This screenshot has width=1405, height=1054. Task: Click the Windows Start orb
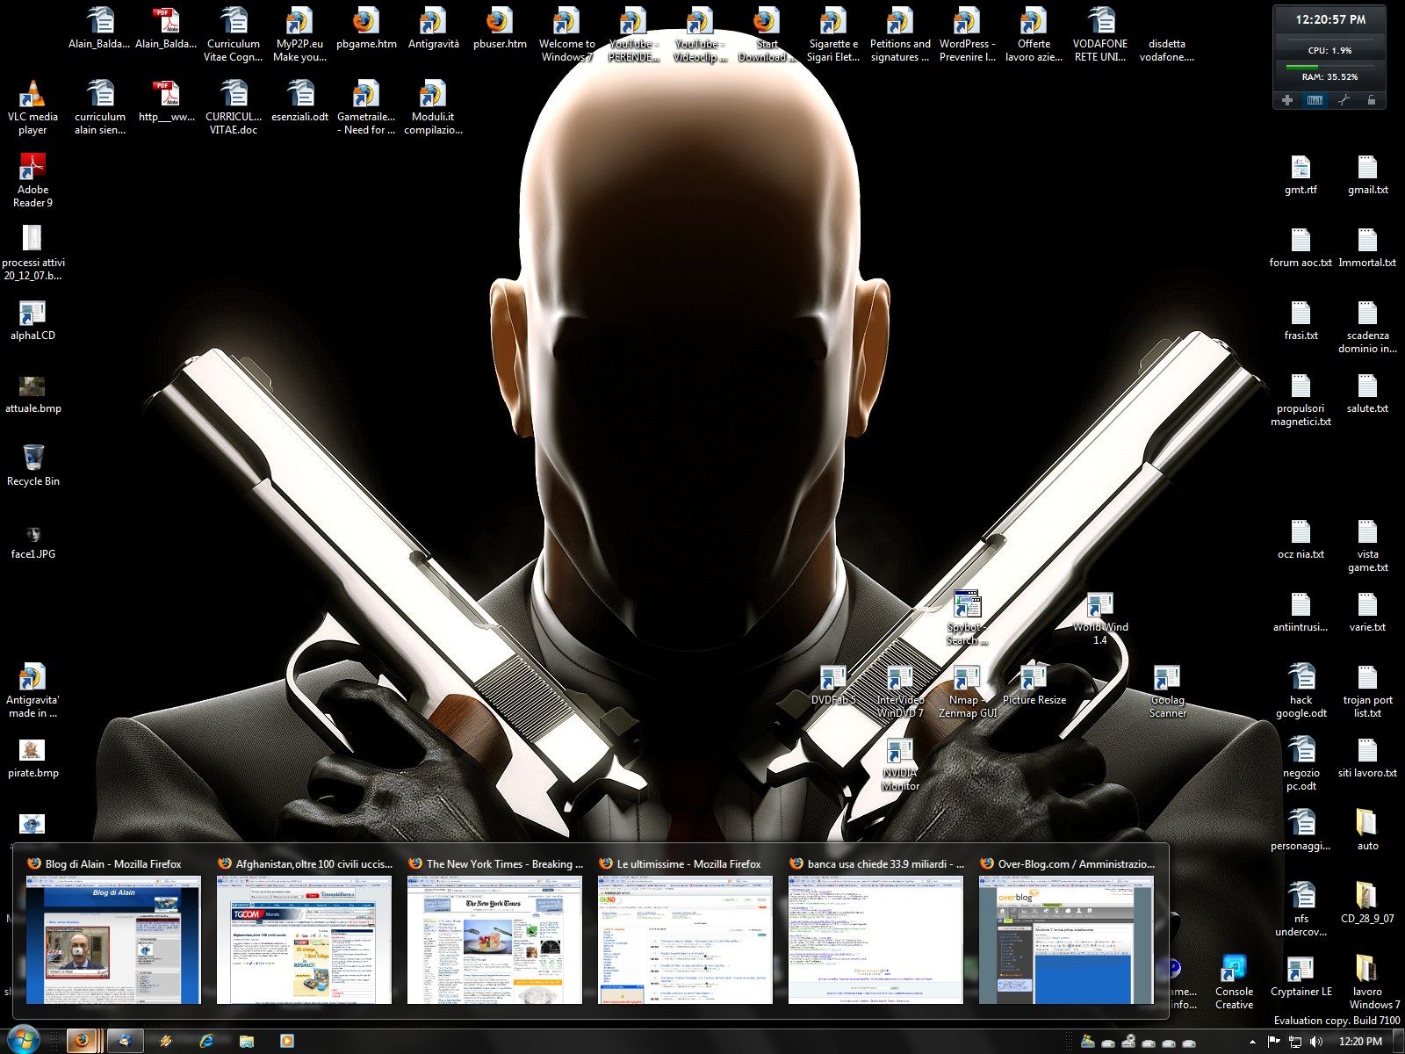(x=22, y=1040)
